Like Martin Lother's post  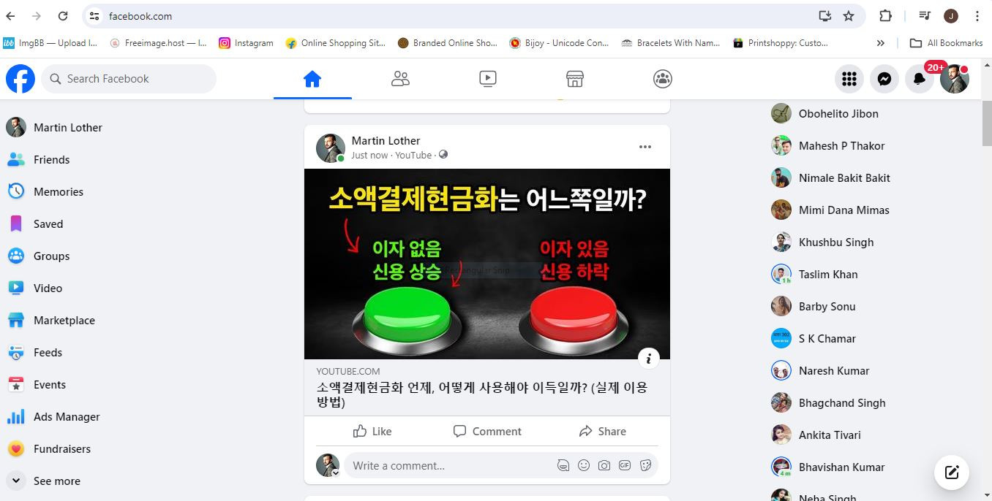coord(373,431)
